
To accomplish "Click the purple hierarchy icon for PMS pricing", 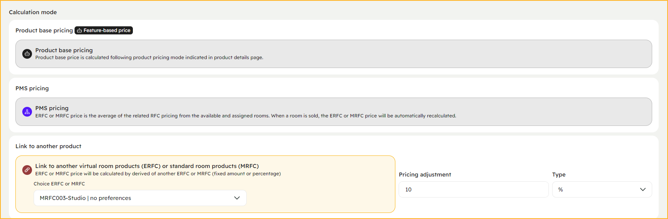I will point(27,112).
